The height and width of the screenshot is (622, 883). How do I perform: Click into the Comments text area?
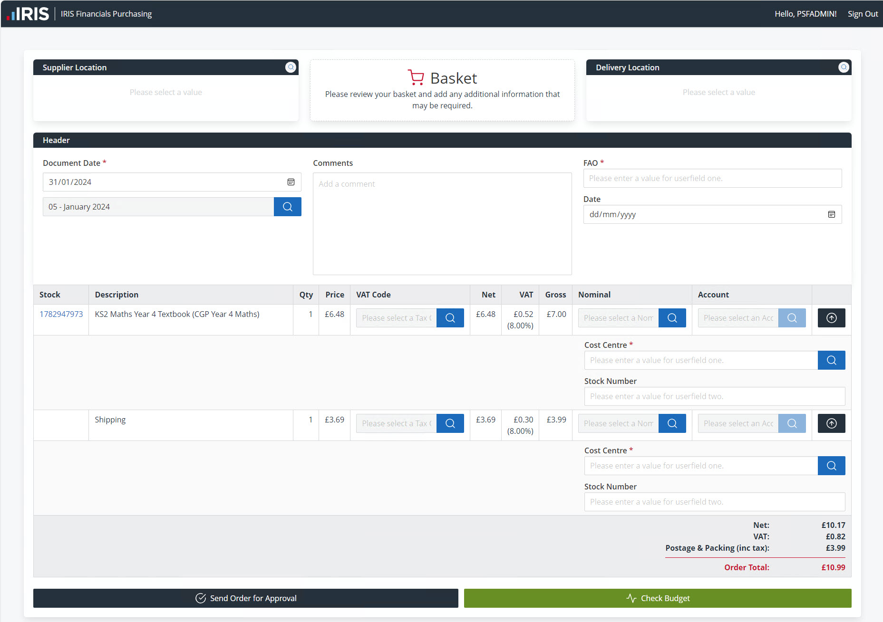coord(442,223)
